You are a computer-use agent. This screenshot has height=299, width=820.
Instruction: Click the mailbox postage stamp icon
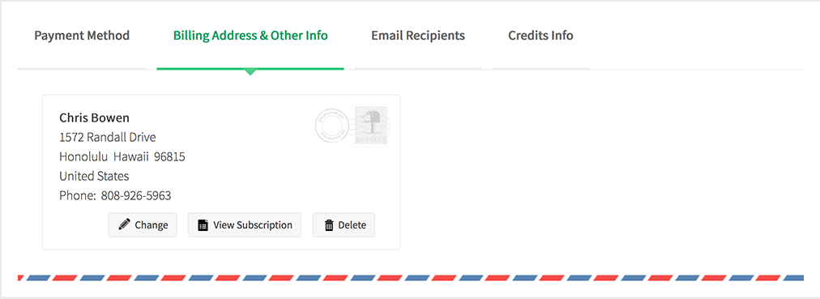[371, 126]
